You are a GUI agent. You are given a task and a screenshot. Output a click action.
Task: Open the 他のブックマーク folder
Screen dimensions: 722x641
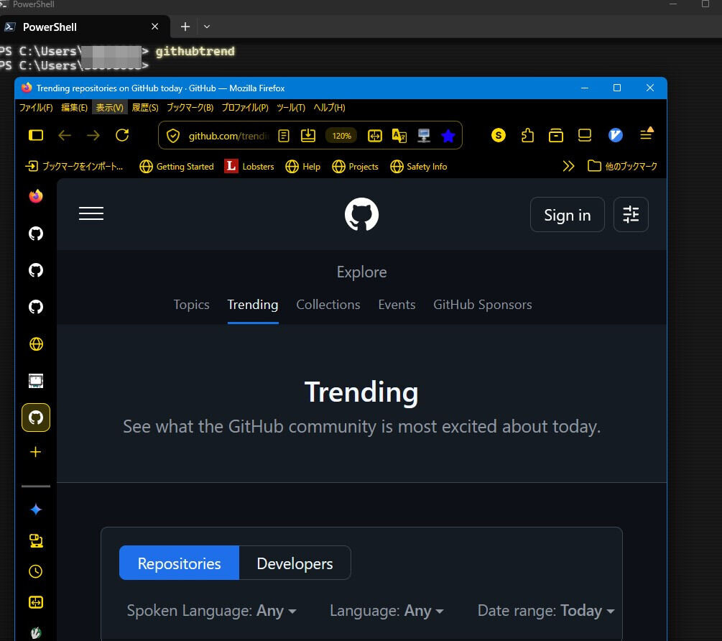(622, 166)
